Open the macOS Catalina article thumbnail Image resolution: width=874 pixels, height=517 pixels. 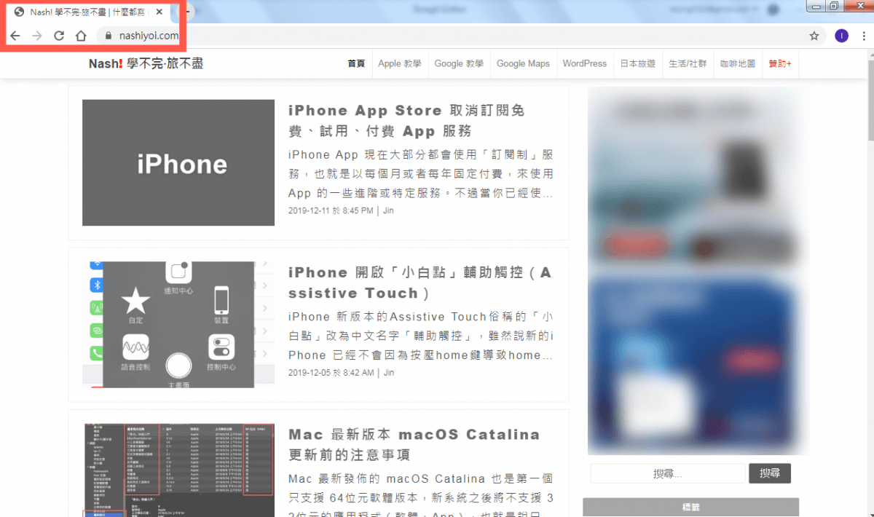pyautogui.click(x=178, y=470)
